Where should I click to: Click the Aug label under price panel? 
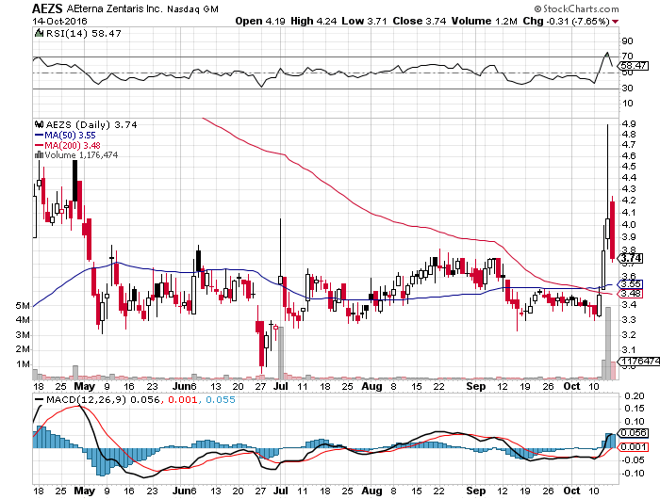372,386
